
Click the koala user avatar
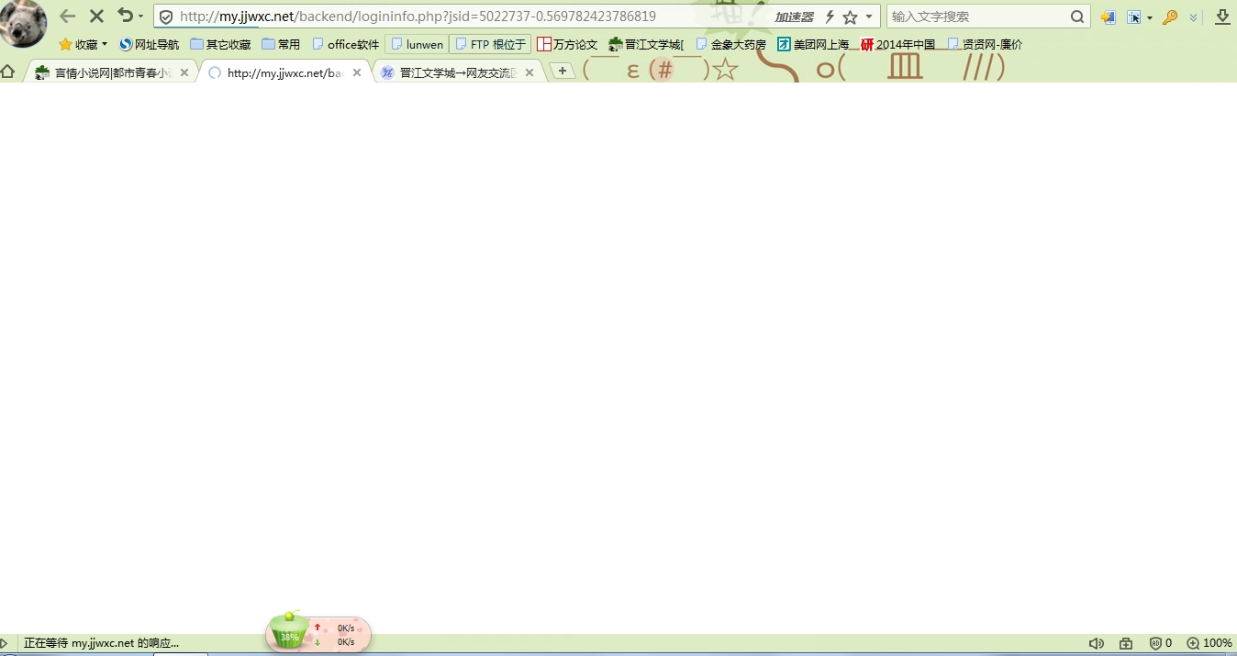point(23,23)
